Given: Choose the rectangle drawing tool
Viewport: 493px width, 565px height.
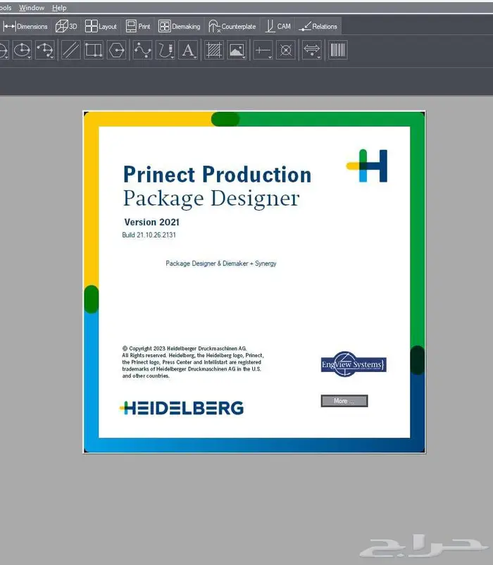Looking at the screenshot, I should tap(93, 51).
